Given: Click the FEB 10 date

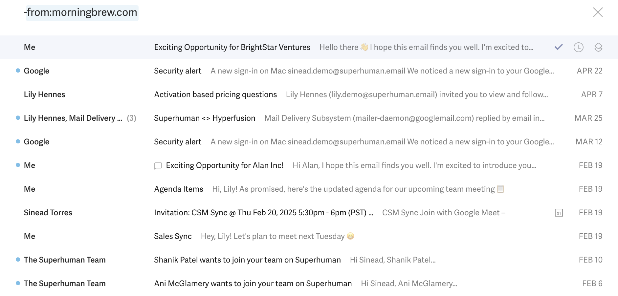Looking at the screenshot, I should pyautogui.click(x=590, y=260).
